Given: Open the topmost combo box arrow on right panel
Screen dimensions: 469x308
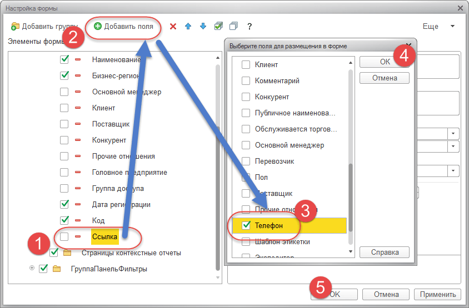Looking at the screenshot, I should point(453,134).
